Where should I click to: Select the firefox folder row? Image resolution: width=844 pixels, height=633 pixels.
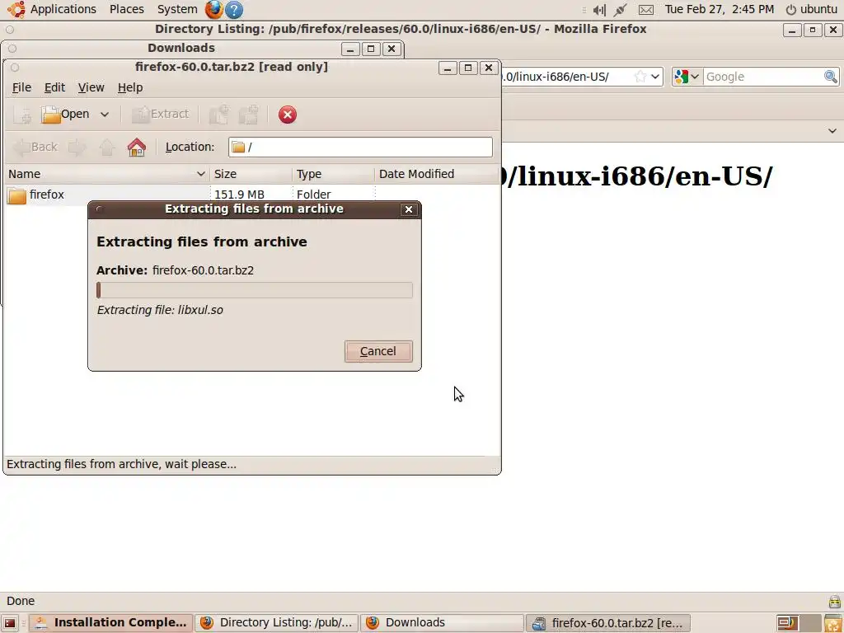click(252, 195)
